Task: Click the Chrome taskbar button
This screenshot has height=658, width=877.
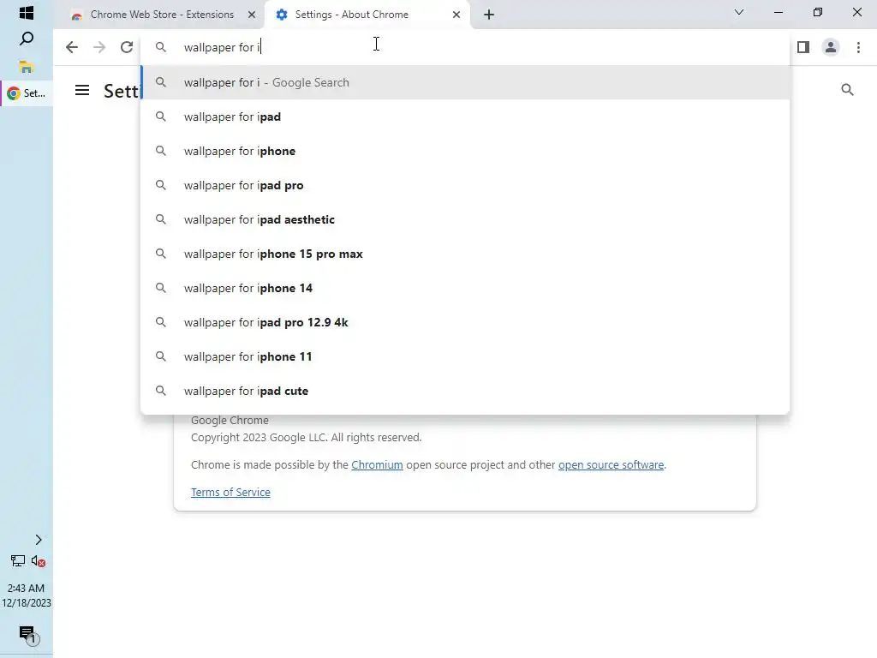Action: [x=27, y=93]
